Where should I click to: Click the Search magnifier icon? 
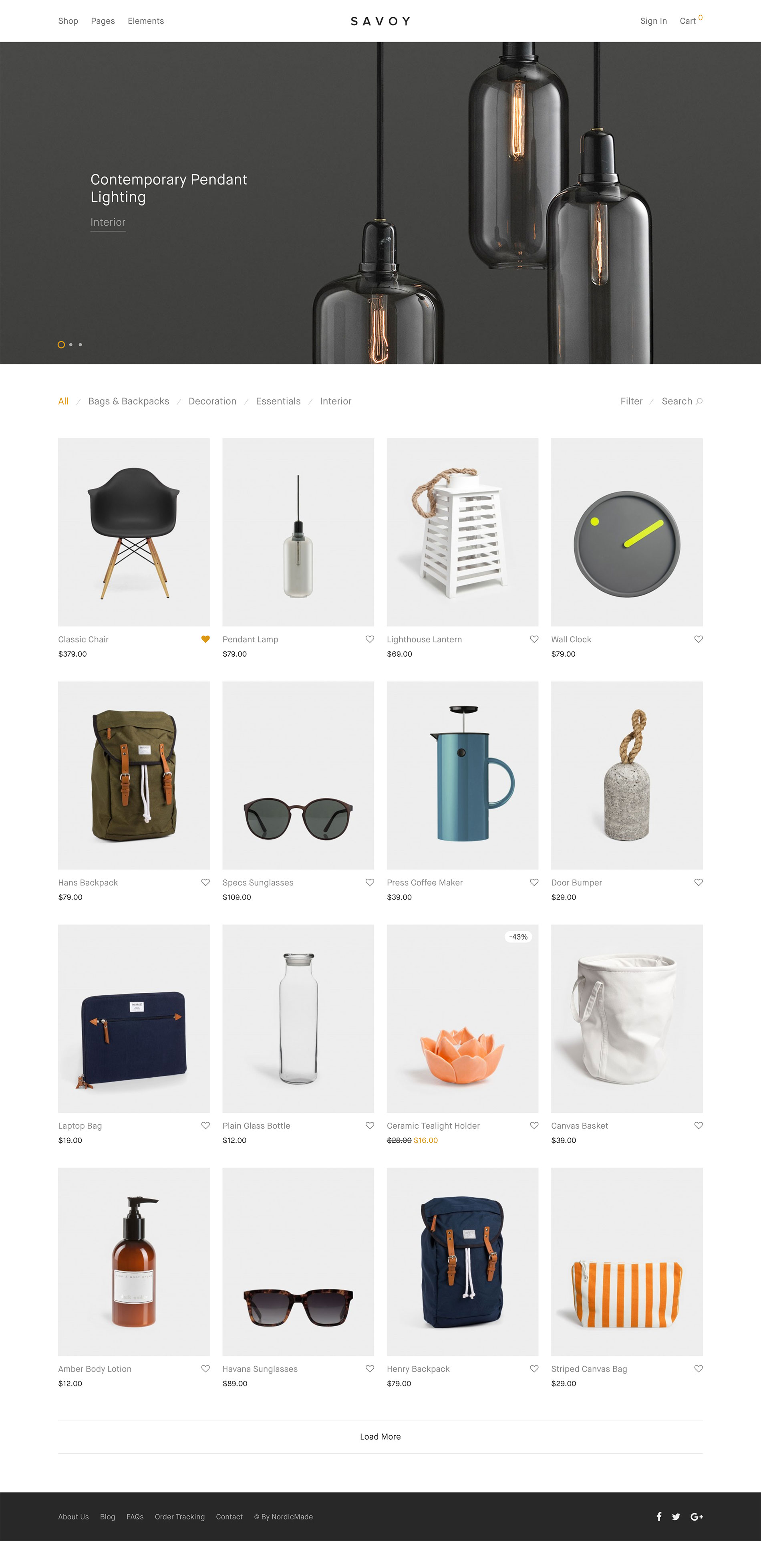[x=699, y=401]
